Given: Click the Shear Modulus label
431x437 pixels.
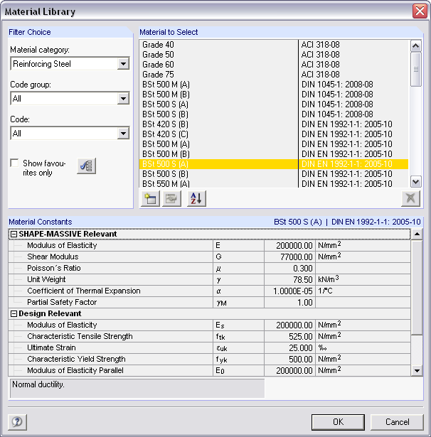Looking at the screenshot, I should pos(53,257).
